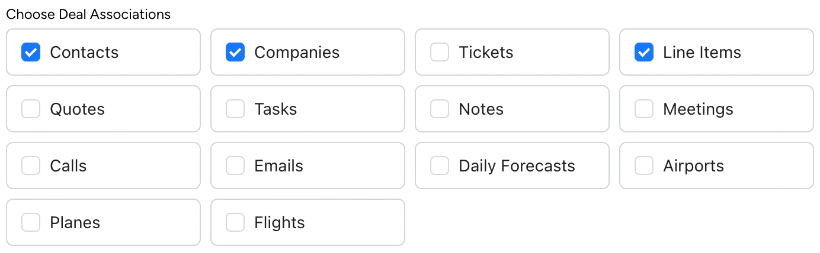Check the Daily Forecasts checkbox
This screenshot has height=253, width=820.
(x=440, y=166)
